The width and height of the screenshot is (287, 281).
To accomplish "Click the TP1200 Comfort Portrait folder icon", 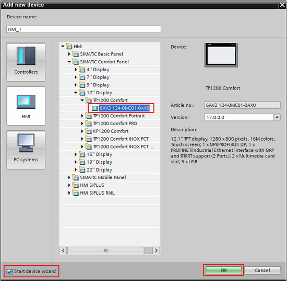I will (89, 116).
